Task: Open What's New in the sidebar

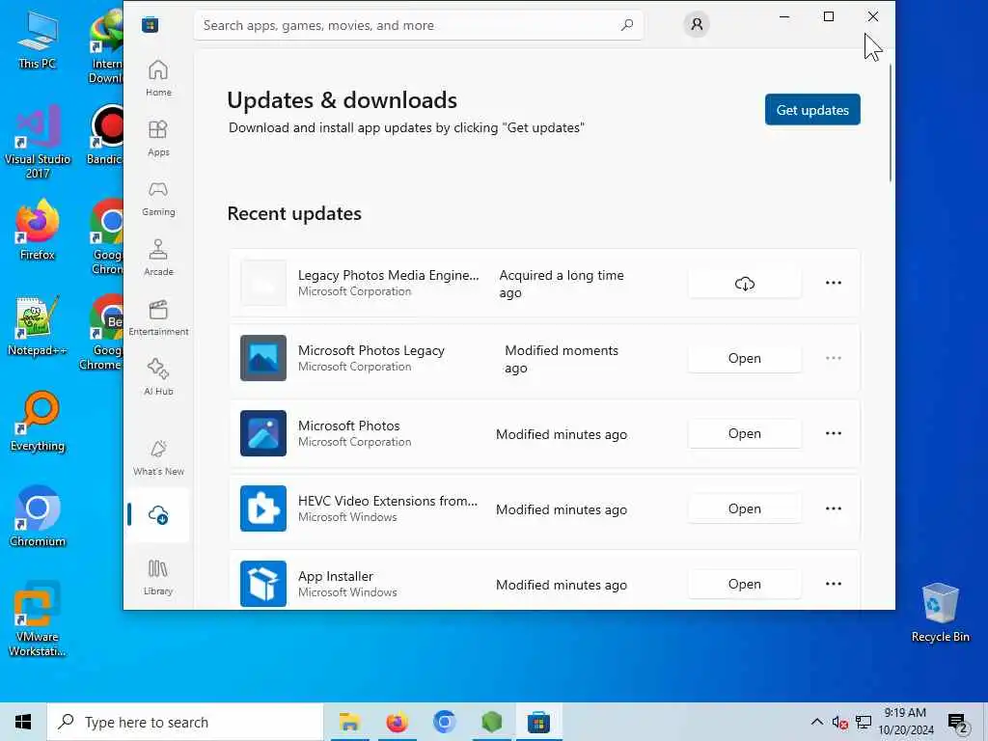Action: pos(158,457)
